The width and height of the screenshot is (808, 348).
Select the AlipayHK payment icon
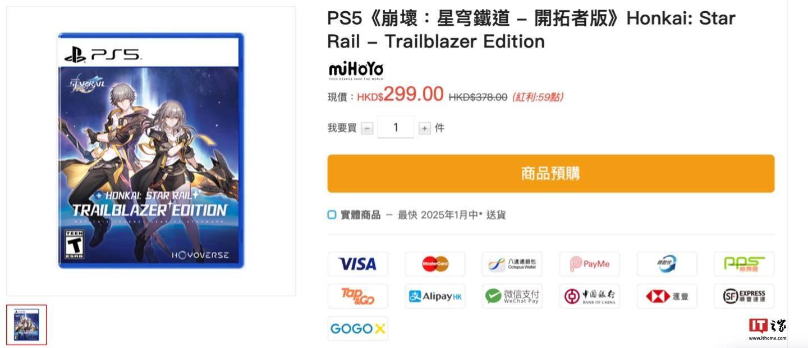click(435, 296)
